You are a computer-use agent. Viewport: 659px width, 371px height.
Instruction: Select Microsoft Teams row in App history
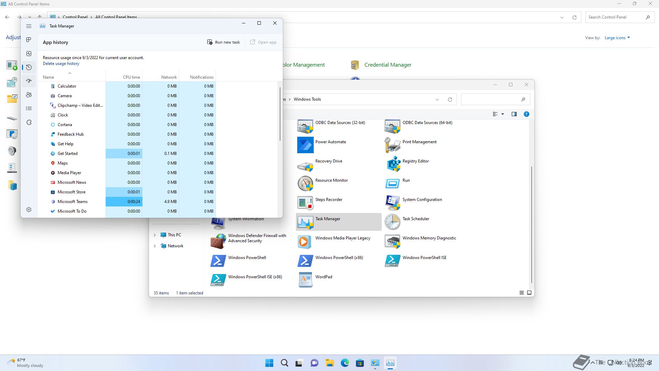pyautogui.click(x=127, y=202)
